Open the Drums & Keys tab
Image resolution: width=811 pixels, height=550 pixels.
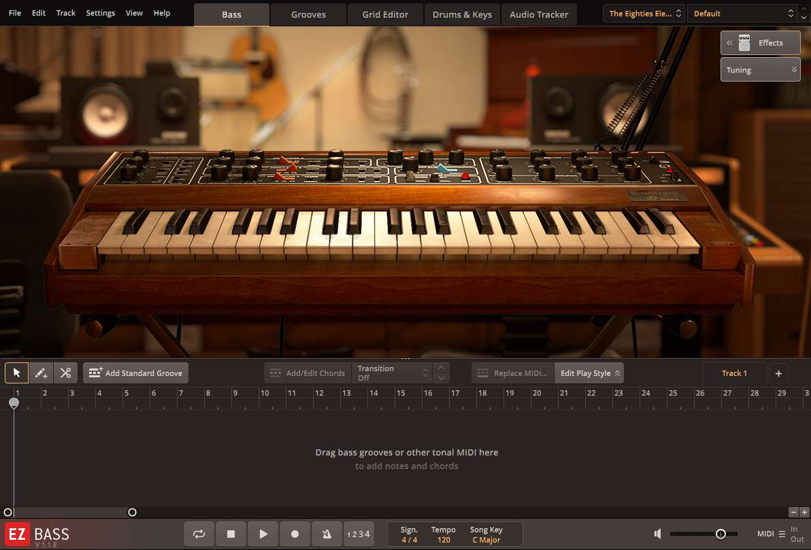pos(462,14)
